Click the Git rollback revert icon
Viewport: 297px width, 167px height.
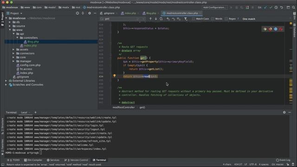[x=282, y=7]
